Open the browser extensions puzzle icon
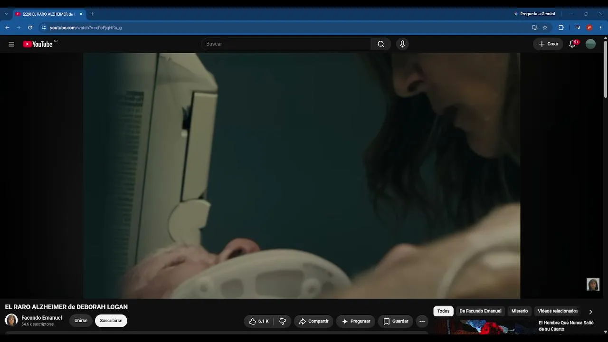This screenshot has height=342, width=608. click(560, 28)
